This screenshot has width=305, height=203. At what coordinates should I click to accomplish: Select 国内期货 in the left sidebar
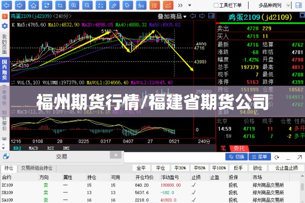(5, 70)
